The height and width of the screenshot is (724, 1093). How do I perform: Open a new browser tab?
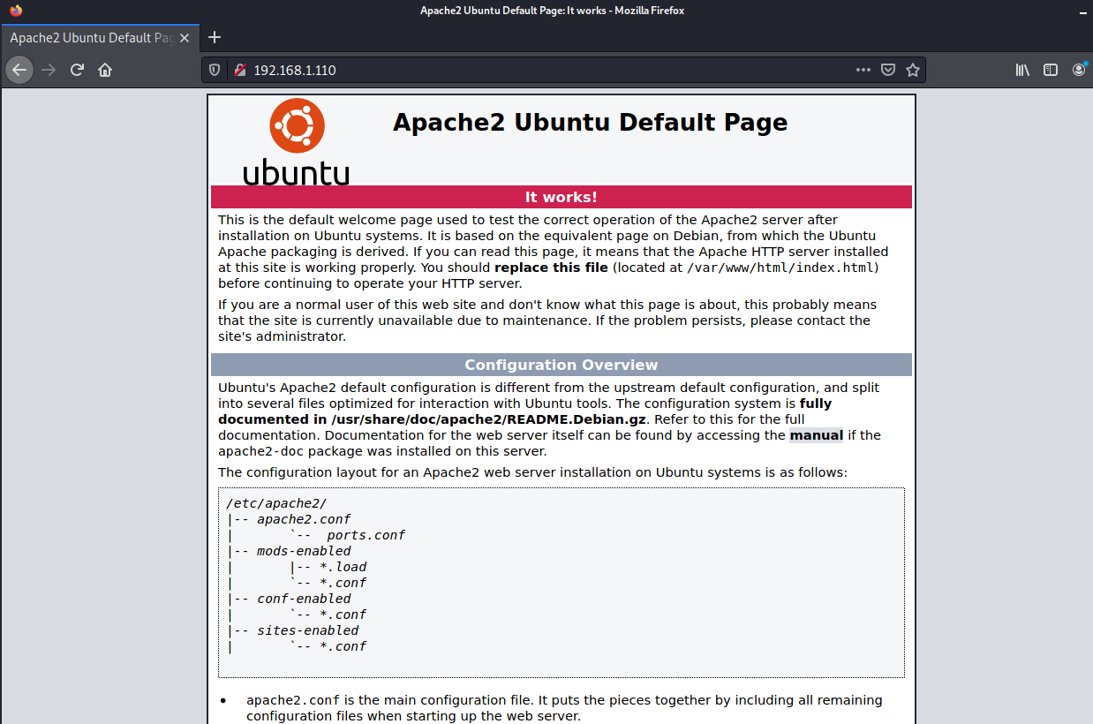coord(215,37)
